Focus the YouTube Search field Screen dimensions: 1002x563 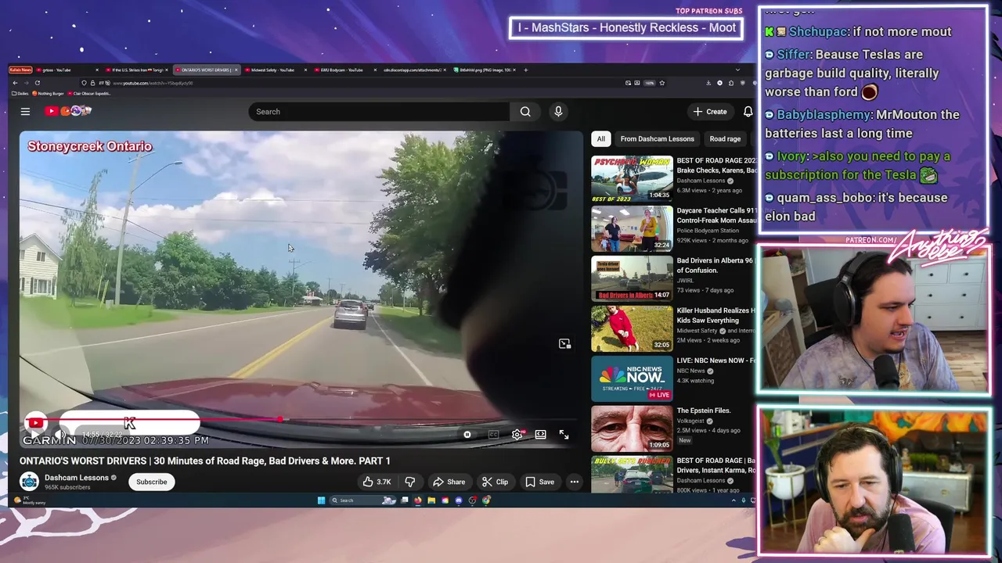point(380,112)
